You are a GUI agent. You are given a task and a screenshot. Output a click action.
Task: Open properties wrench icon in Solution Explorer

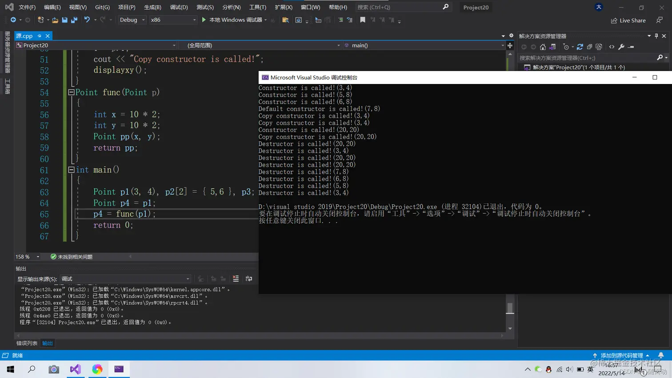[621, 47]
